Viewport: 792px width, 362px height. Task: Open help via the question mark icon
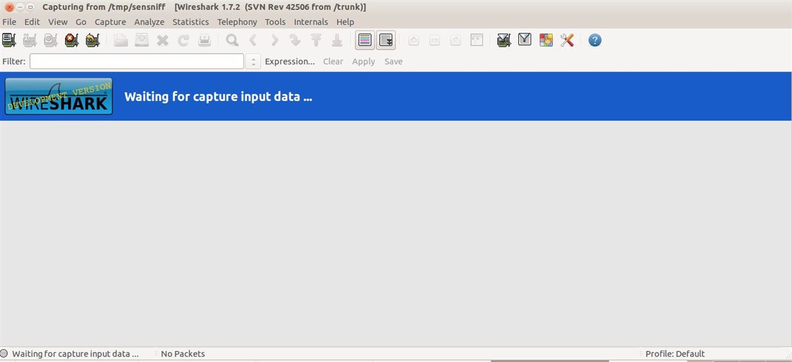tap(595, 41)
